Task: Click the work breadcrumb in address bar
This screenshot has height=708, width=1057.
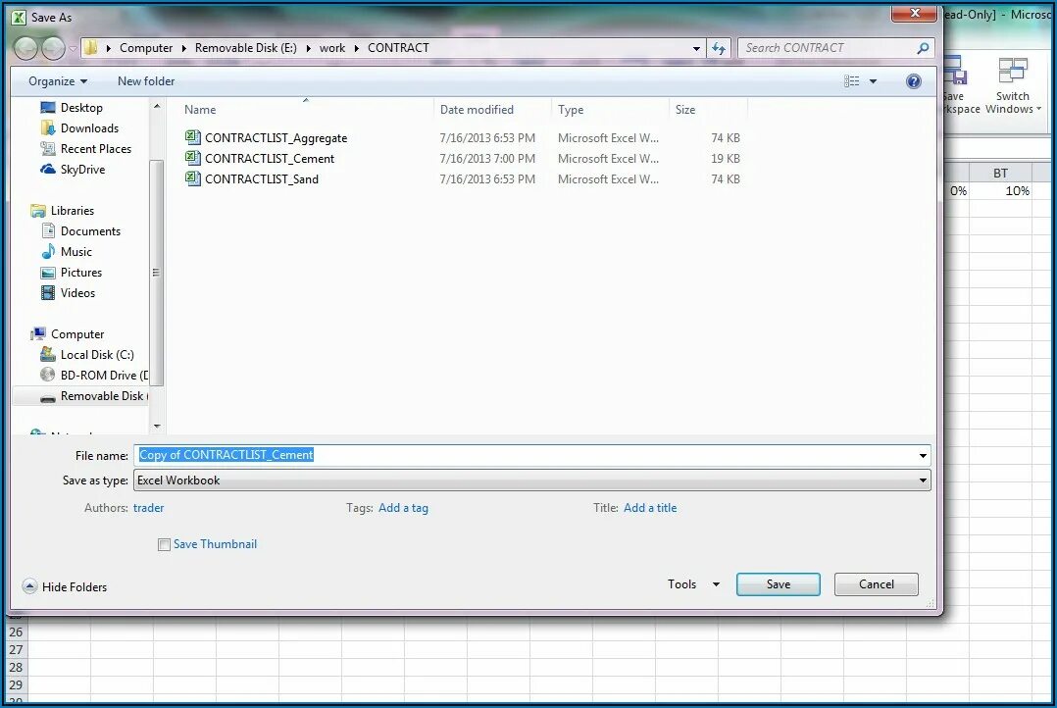Action: (x=332, y=48)
